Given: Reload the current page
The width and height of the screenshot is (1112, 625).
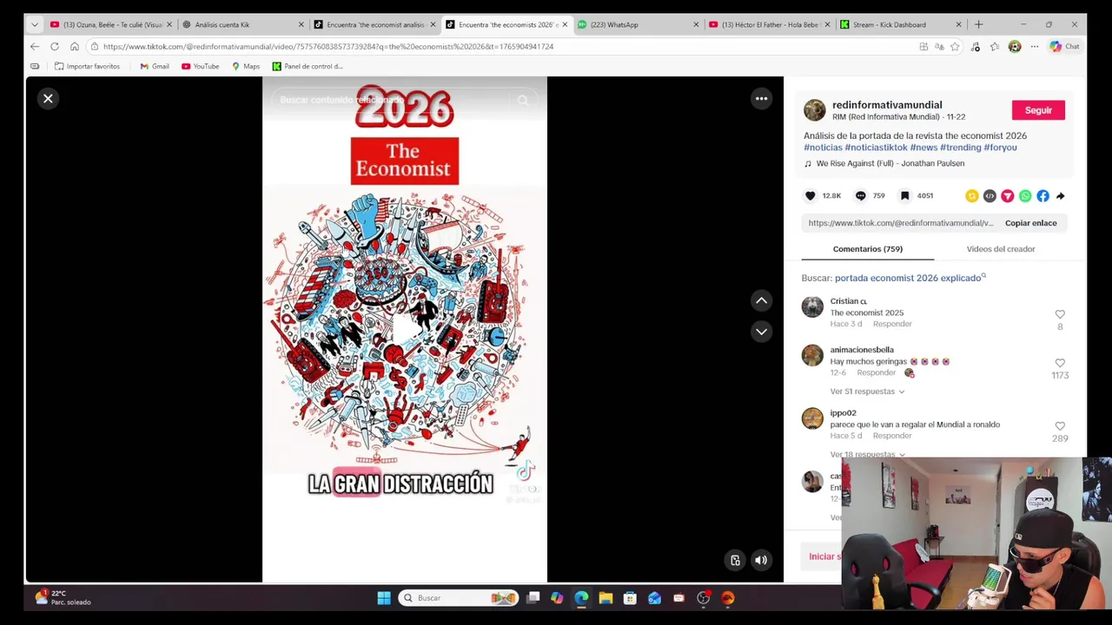Looking at the screenshot, I should pyautogui.click(x=55, y=47).
